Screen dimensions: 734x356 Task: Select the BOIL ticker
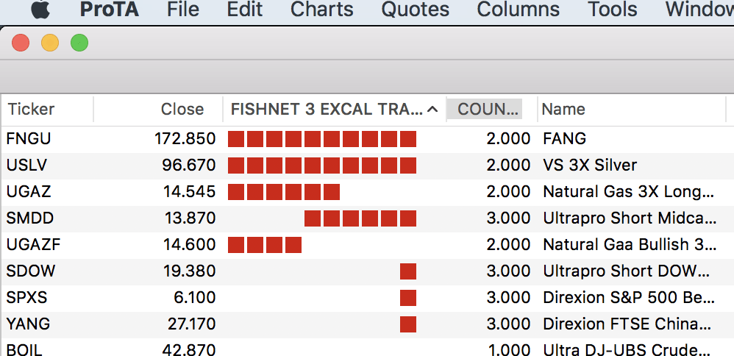click(24, 350)
